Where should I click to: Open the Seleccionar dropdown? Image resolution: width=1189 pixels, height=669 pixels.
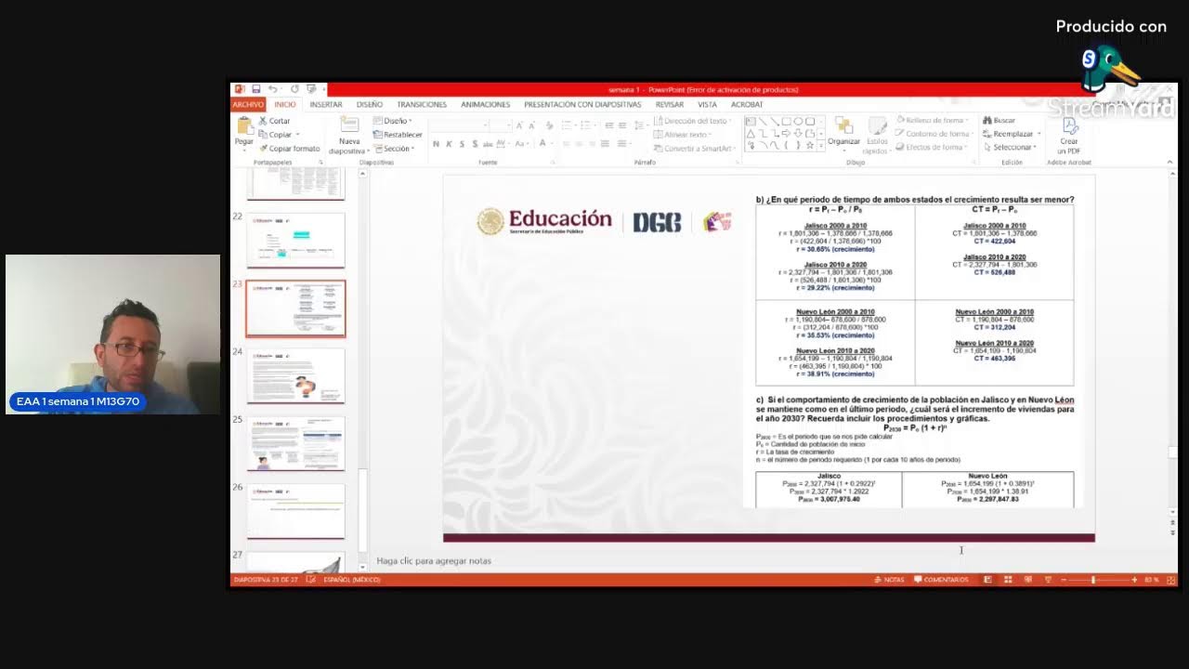coord(1009,147)
